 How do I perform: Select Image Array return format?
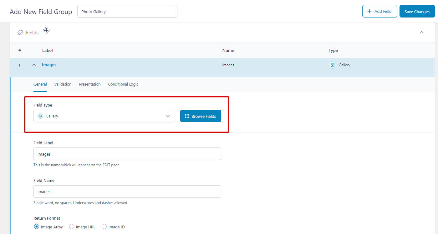tap(37, 227)
